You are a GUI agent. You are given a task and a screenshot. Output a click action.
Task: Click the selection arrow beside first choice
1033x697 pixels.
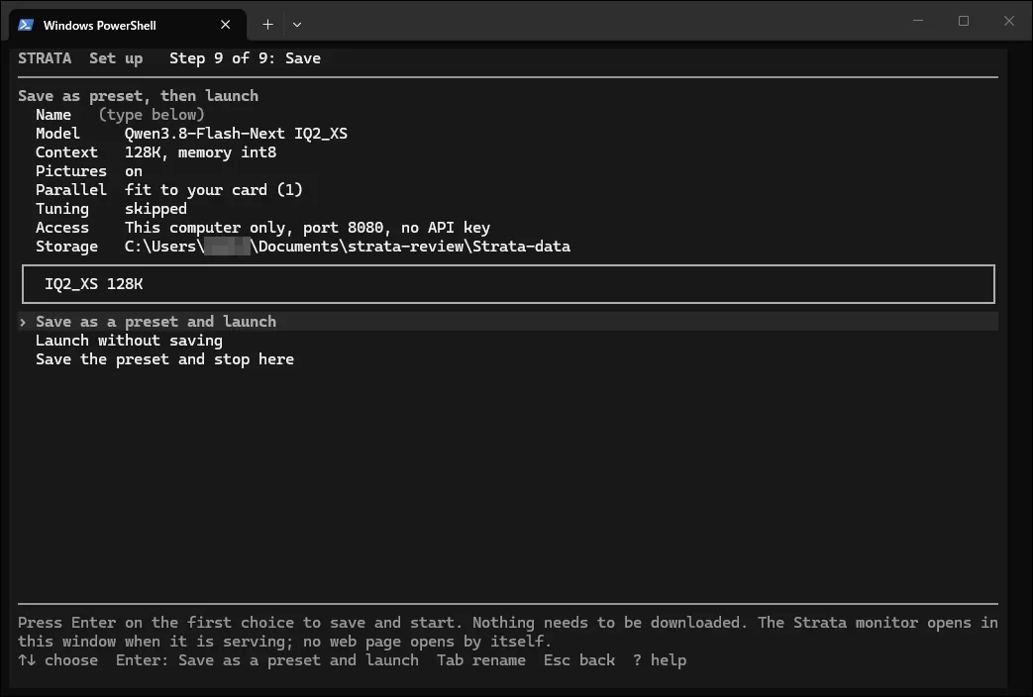[x=23, y=322]
